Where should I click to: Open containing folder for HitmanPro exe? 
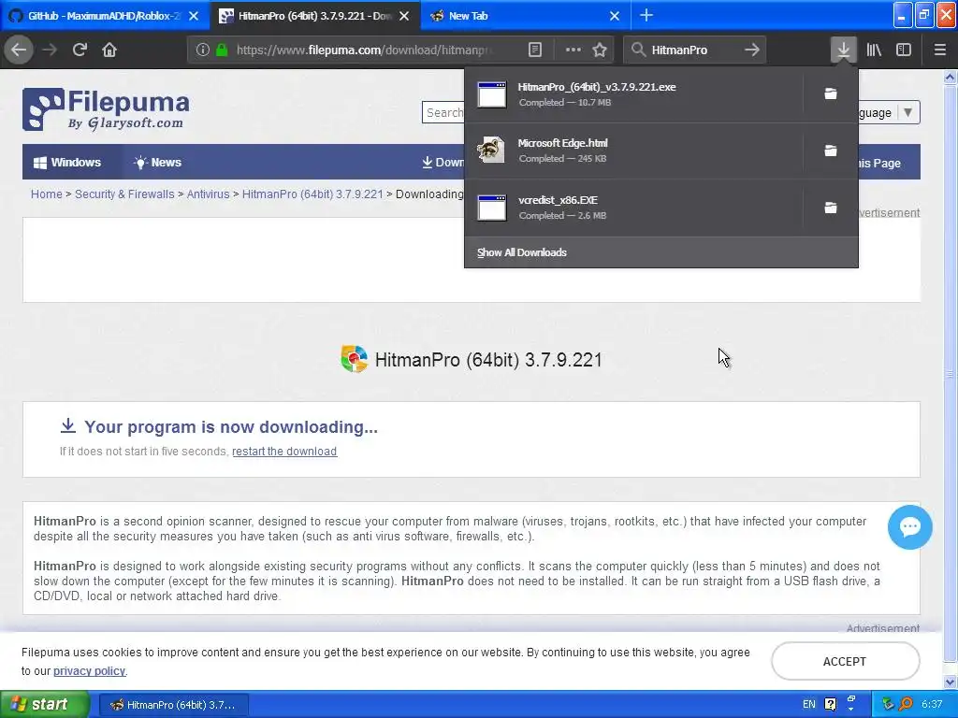pos(831,93)
